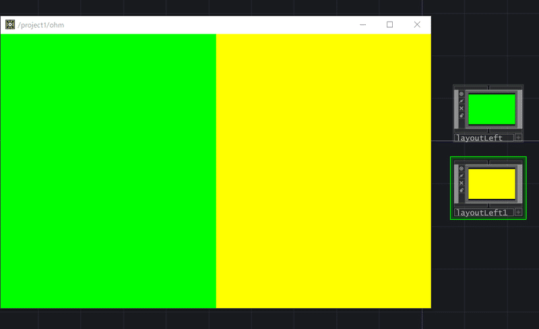Toggle the clone immune flag on layoutLeft
Image resolution: width=539 pixels, height=329 pixels.
(x=462, y=101)
